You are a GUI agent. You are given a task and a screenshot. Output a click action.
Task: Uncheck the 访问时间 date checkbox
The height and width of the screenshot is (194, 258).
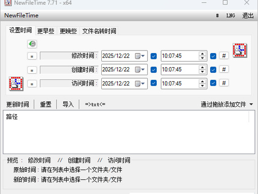click(154, 83)
